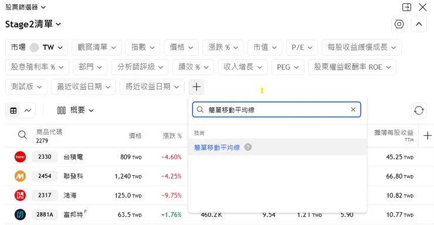Open the 績效 % filter dropdown

(193, 67)
